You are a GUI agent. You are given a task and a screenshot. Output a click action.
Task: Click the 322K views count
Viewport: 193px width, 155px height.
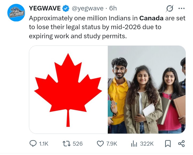coord(147,144)
